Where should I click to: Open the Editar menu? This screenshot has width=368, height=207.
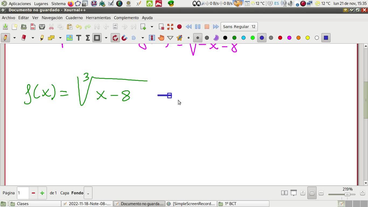[24, 18]
